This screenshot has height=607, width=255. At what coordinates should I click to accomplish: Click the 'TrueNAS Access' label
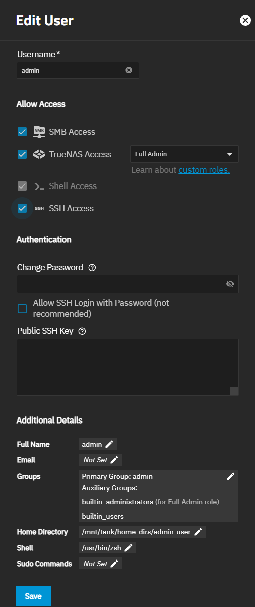pyautogui.click(x=80, y=154)
